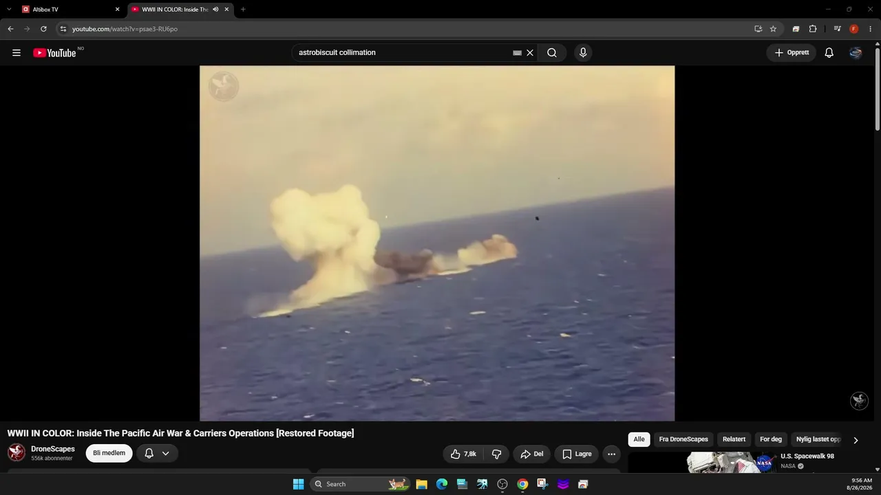
Task: Open YouTube notifications bell
Action: 829,53
